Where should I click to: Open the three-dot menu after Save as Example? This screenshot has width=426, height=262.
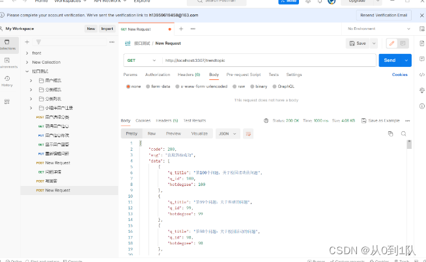point(408,121)
